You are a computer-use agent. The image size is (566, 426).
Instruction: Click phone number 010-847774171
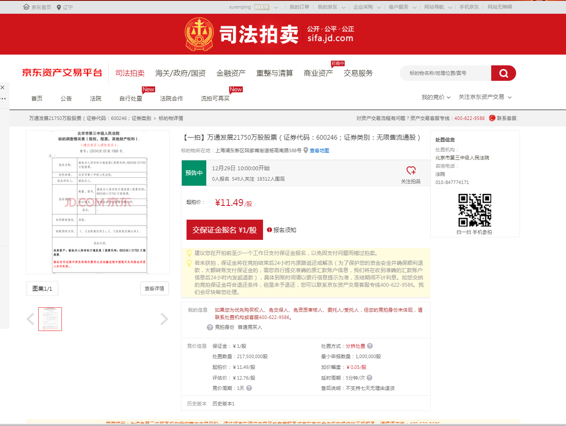click(x=452, y=182)
